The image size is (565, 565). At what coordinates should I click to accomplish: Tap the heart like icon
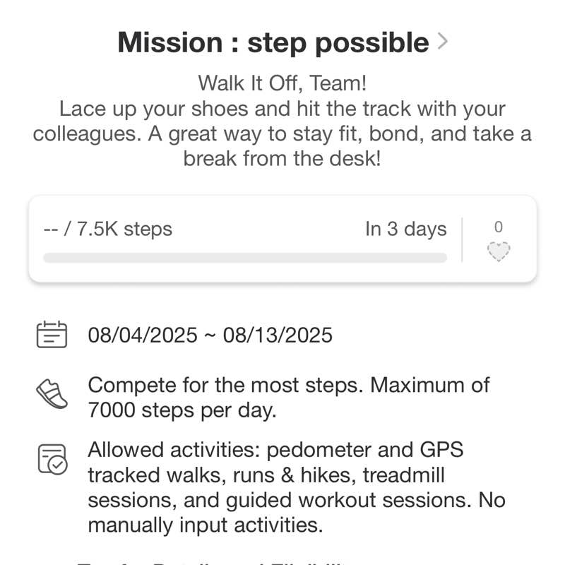pyautogui.click(x=499, y=251)
